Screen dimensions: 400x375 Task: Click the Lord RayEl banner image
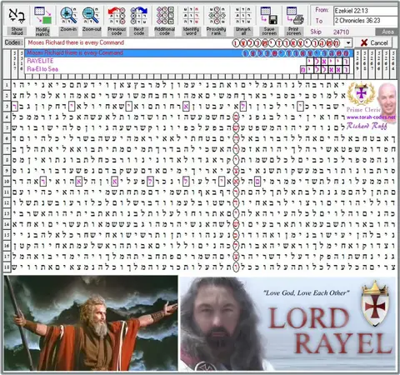tap(288, 323)
